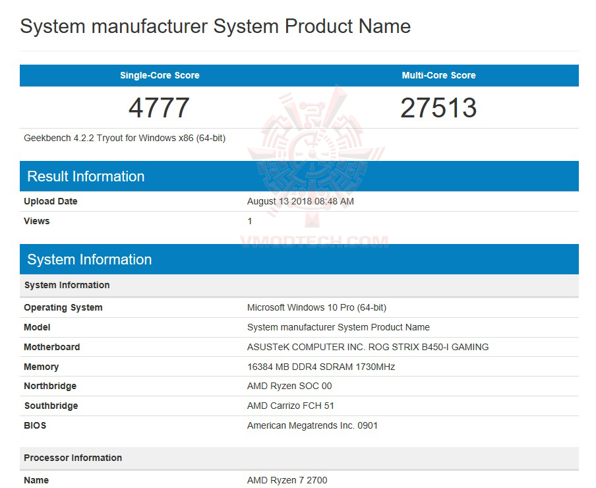The width and height of the screenshot is (596, 488).
Task: Select the multi-core score value 27513
Action: tap(438, 107)
